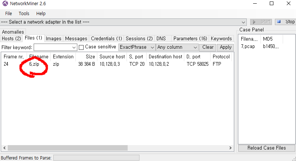Viewport: 296px width, 161px height.
Task: Sort by Extension column header
Action: point(63,56)
